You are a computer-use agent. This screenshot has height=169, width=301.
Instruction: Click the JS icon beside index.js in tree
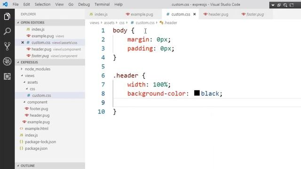pos(21,135)
